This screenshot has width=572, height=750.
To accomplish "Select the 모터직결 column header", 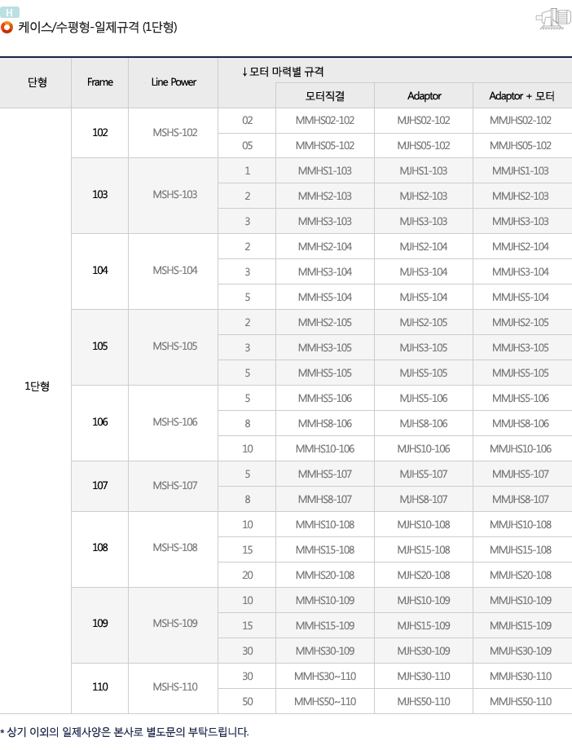I will 325,95.
